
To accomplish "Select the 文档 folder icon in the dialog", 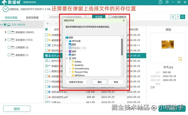I will (70, 58).
